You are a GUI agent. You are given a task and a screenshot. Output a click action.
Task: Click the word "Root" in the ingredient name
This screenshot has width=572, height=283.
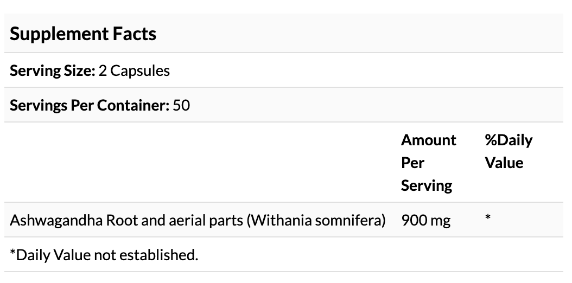[120, 220]
